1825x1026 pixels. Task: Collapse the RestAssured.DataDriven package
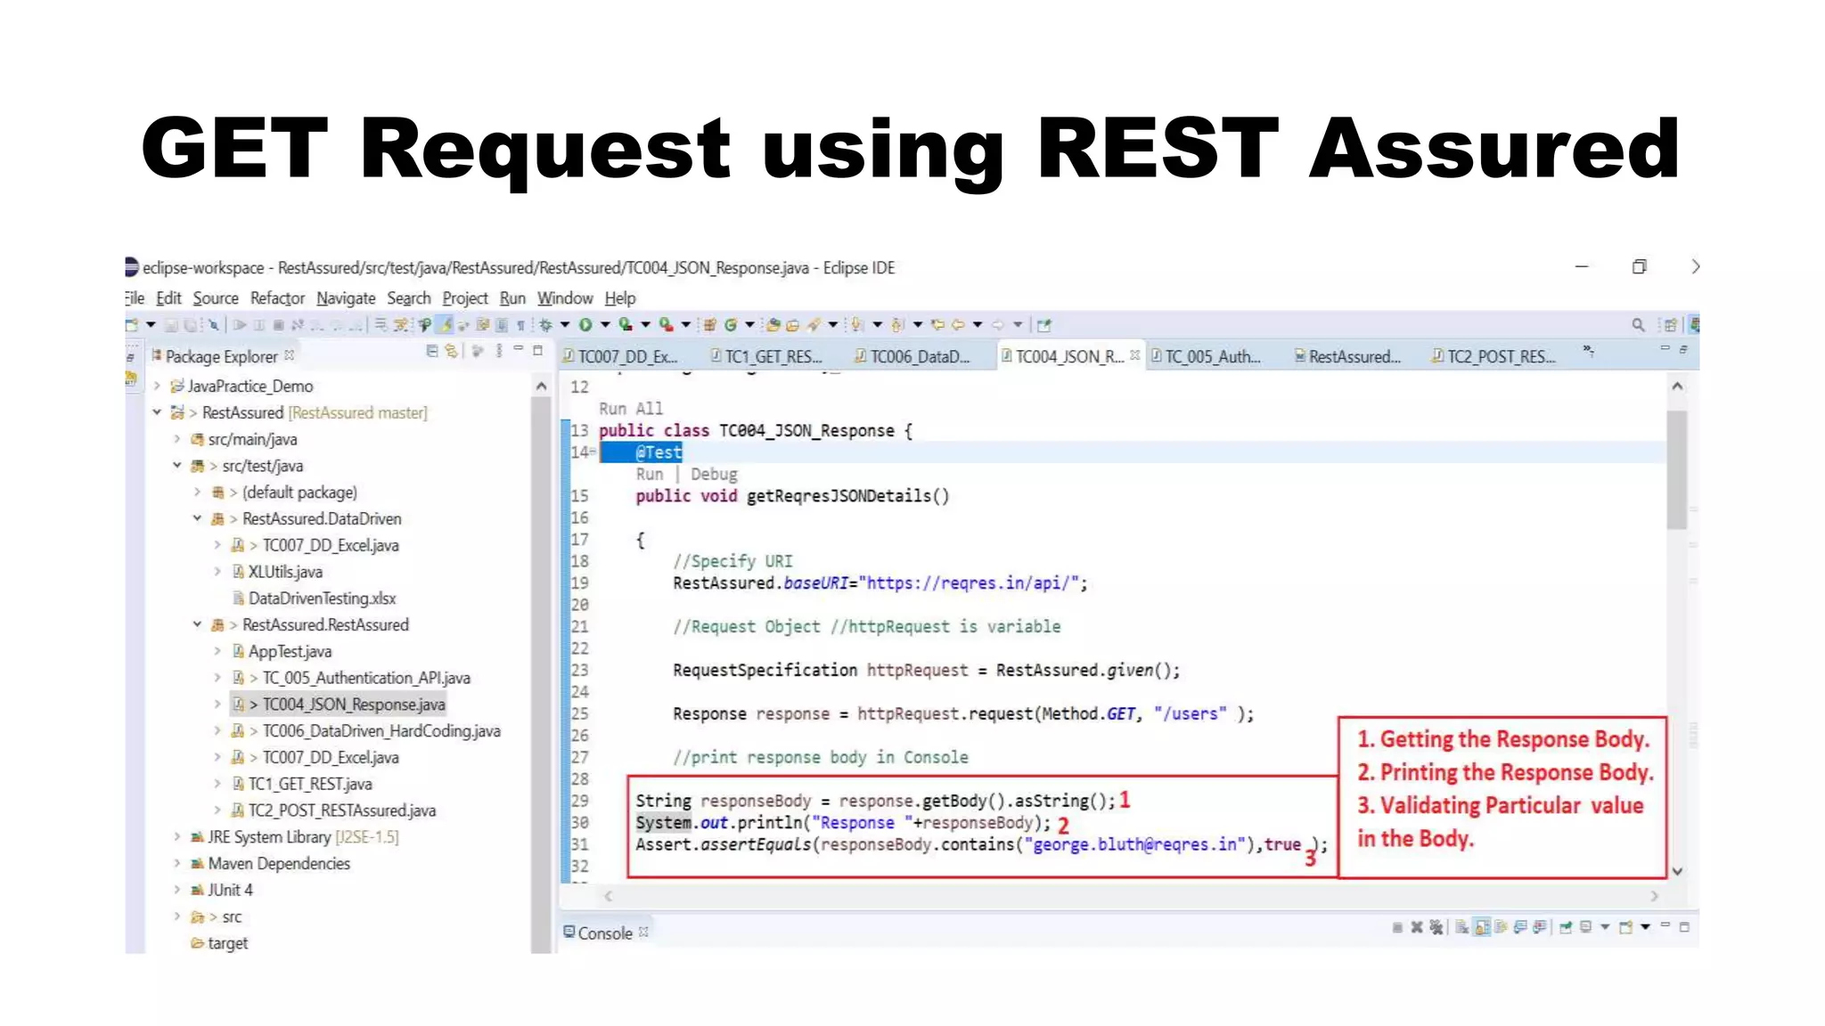[197, 518]
